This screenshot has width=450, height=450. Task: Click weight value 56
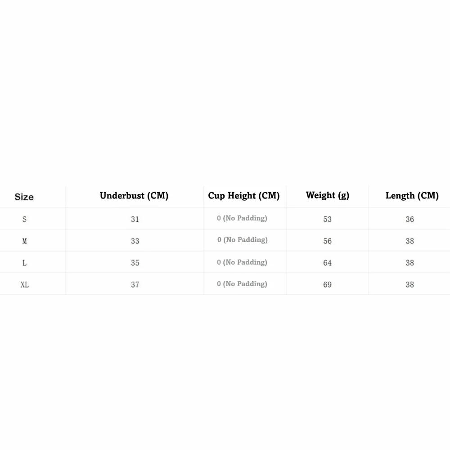[327, 241]
